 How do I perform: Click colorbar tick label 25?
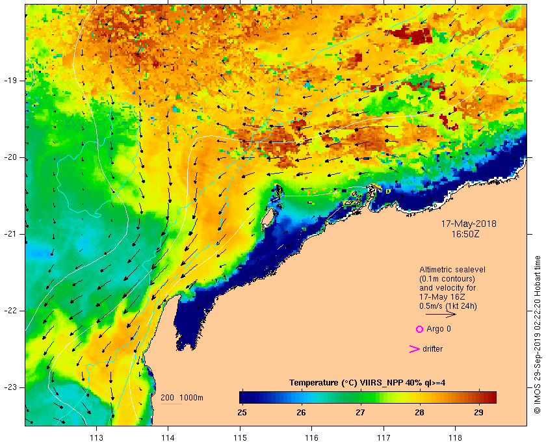(x=242, y=412)
